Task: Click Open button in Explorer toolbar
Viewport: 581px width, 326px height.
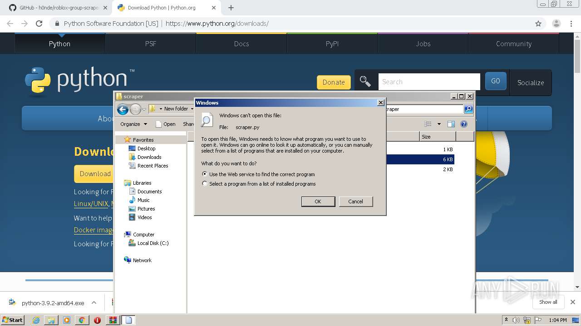Action: point(166,124)
